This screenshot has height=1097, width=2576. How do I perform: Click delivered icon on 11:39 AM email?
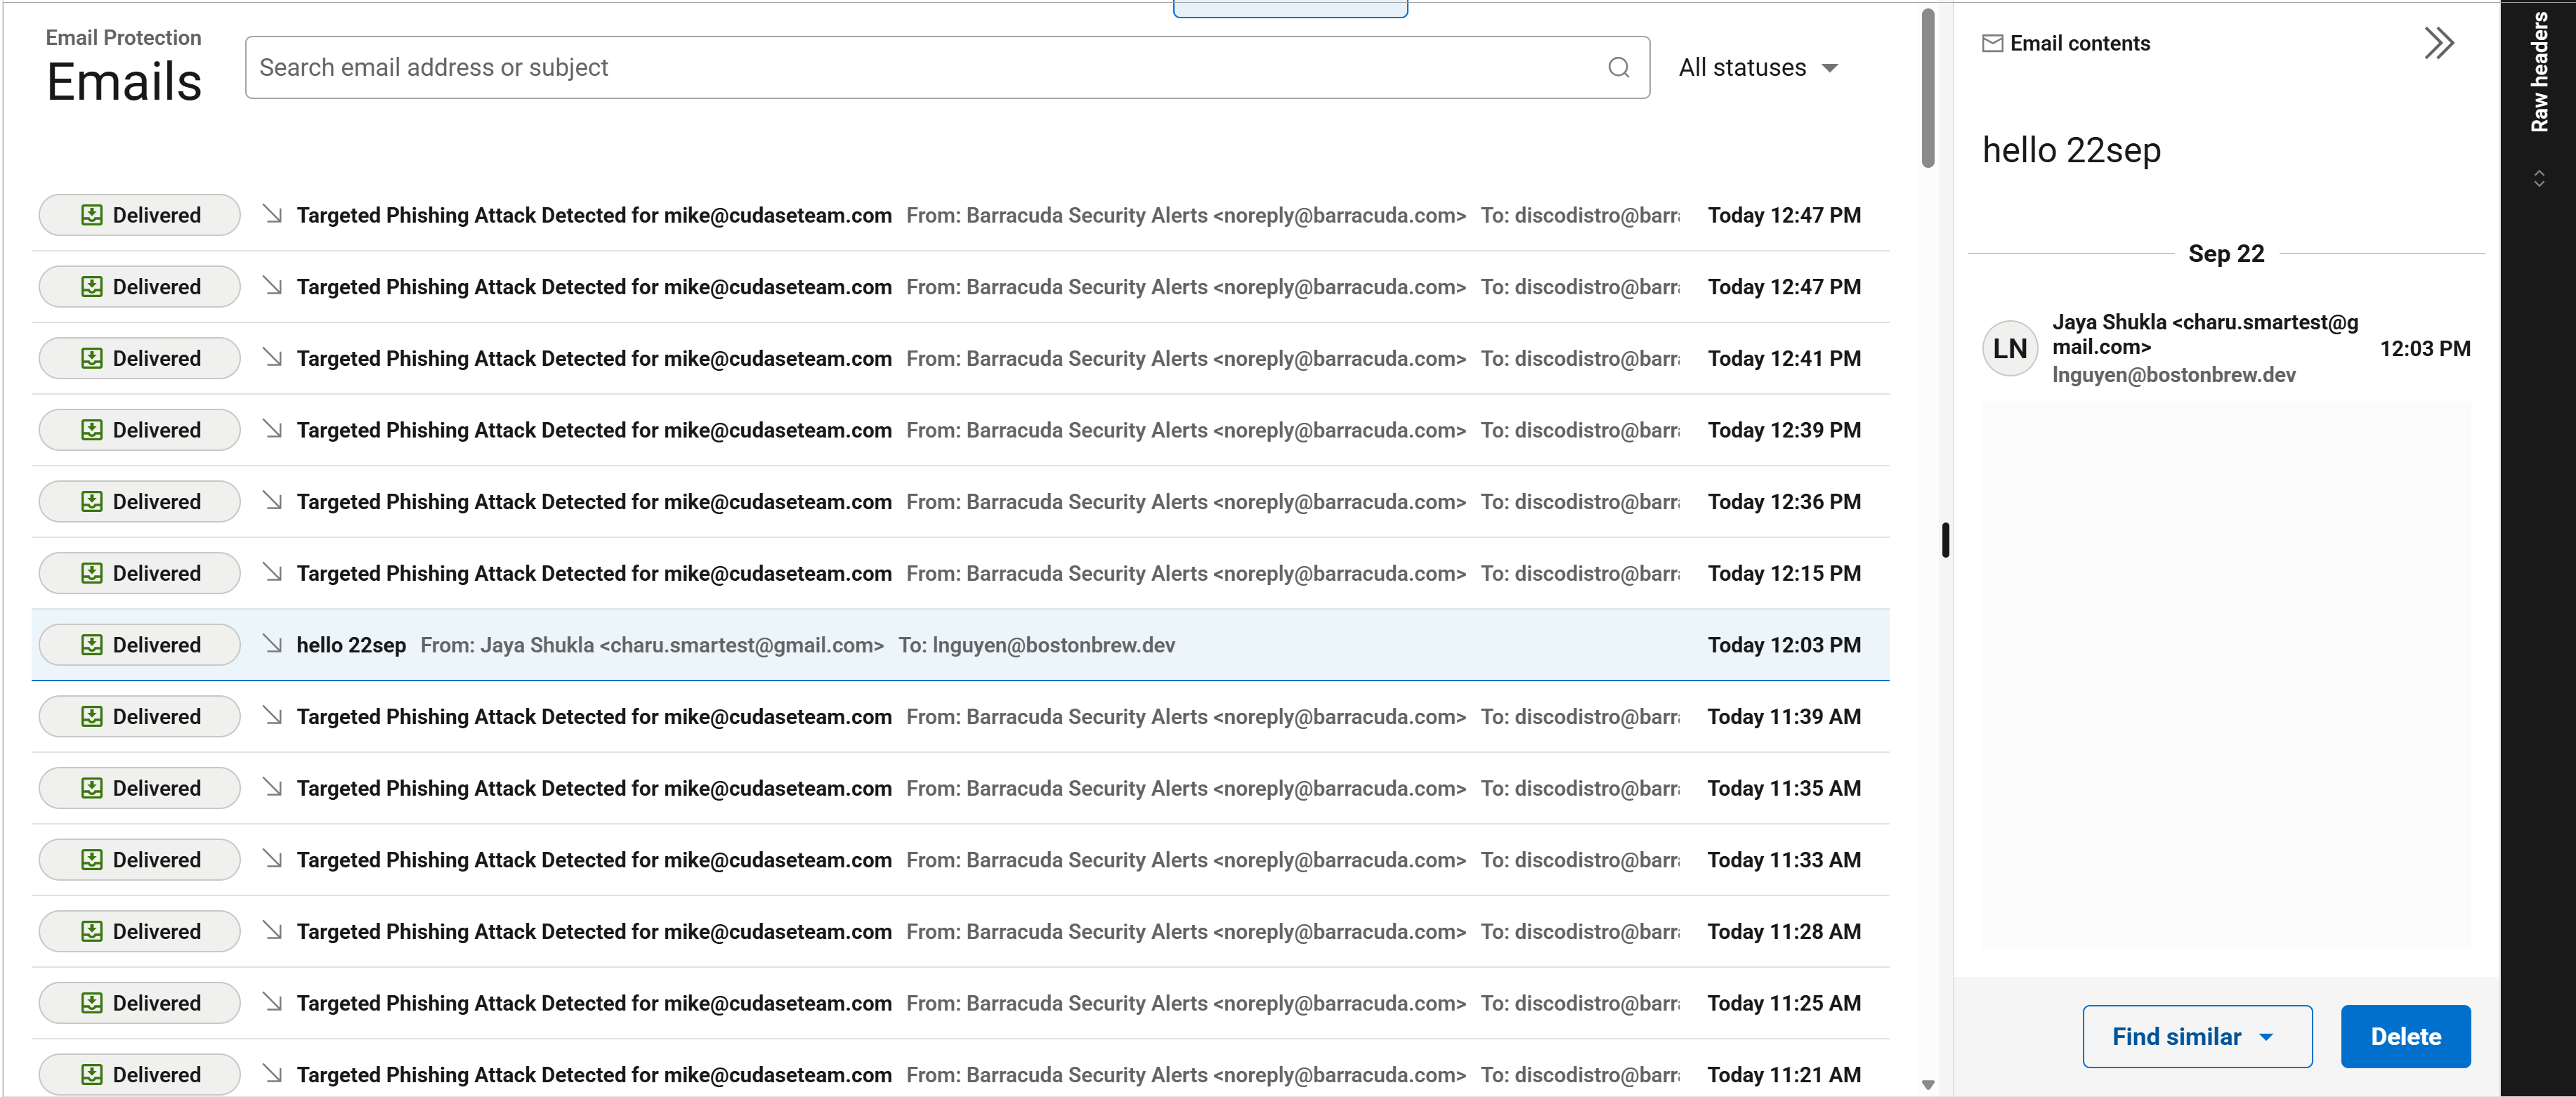click(92, 716)
